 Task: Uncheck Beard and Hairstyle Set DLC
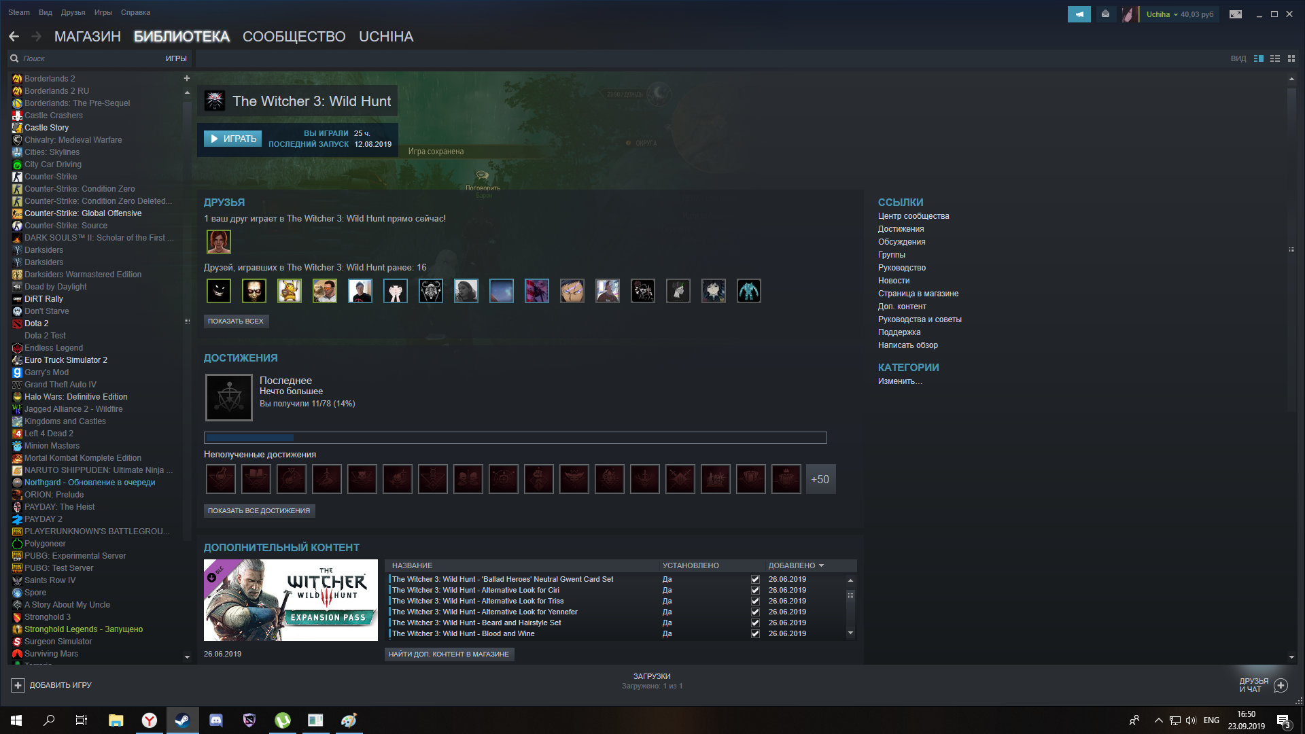tap(755, 623)
